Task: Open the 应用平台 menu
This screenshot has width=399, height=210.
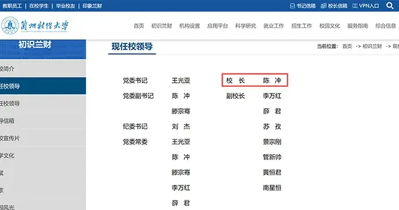Action: coord(218,26)
